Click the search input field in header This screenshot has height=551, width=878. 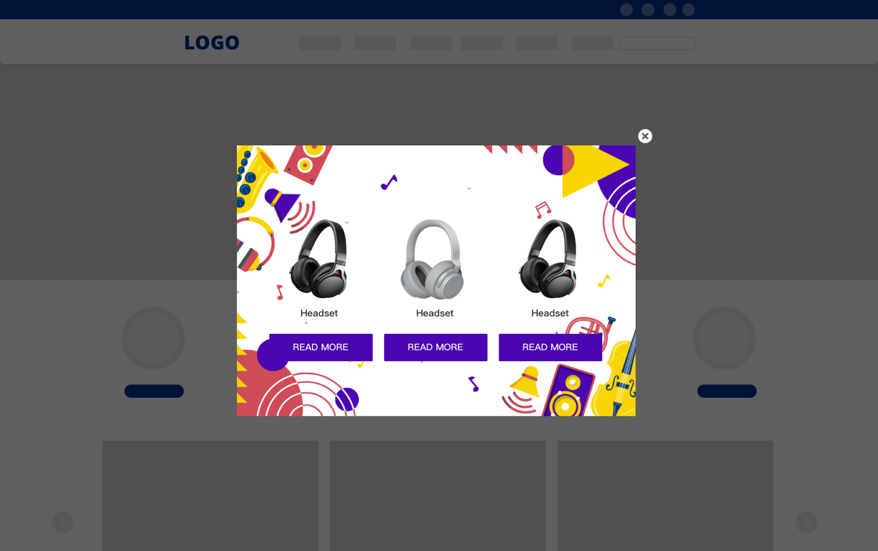tap(657, 43)
